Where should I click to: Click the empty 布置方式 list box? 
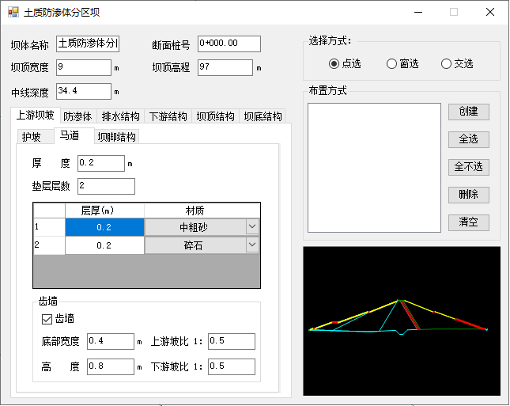[x=374, y=168]
